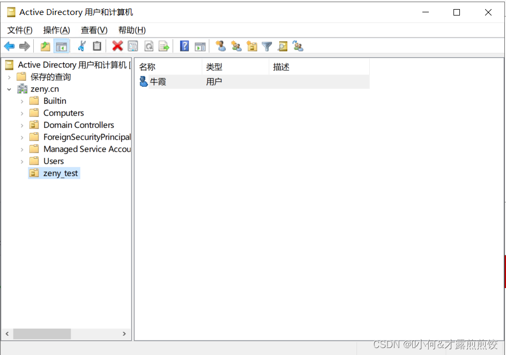
Task: Expand 保存的查询 node
Action: point(9,78)
